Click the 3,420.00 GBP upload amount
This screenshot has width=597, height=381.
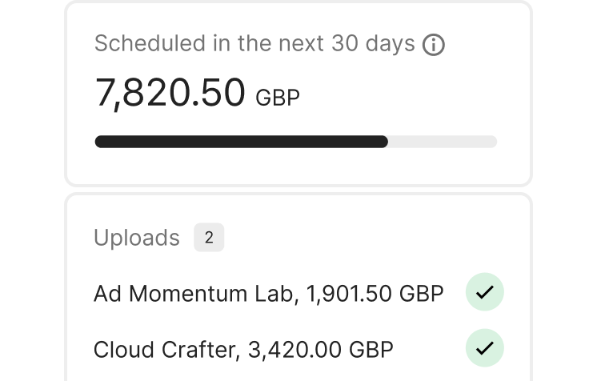[x=321, y=349]
